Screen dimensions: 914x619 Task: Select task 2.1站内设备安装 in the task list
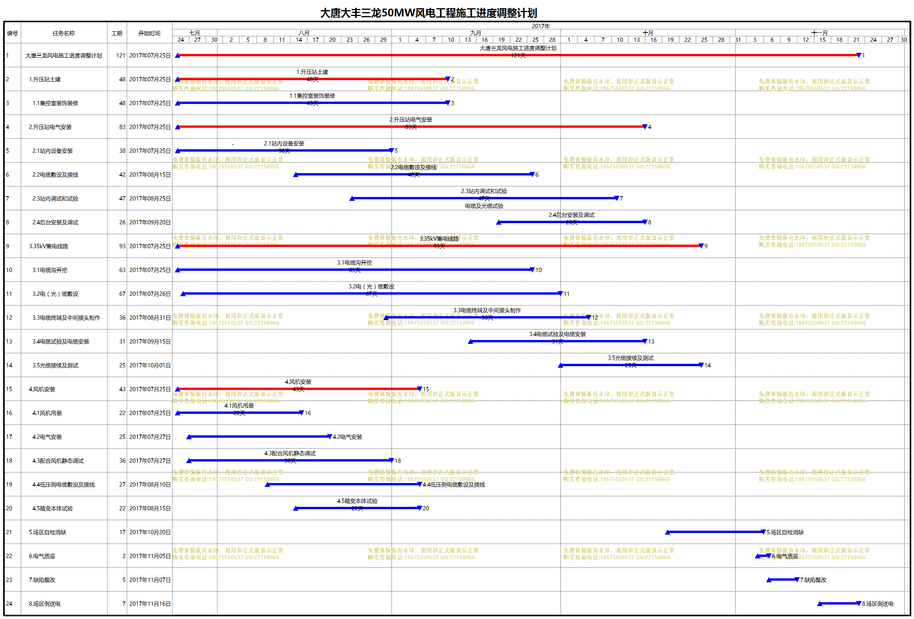tap(53, 151)
